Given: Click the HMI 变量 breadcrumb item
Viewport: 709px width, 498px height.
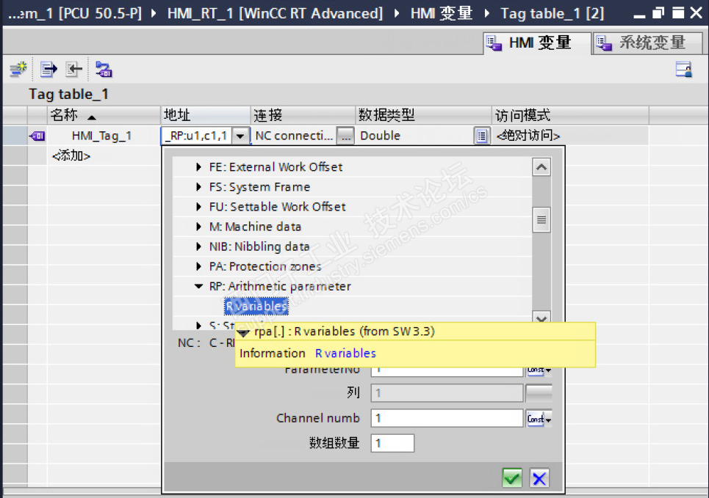Looking at the screenshot, I should click(x=442, y=13).
